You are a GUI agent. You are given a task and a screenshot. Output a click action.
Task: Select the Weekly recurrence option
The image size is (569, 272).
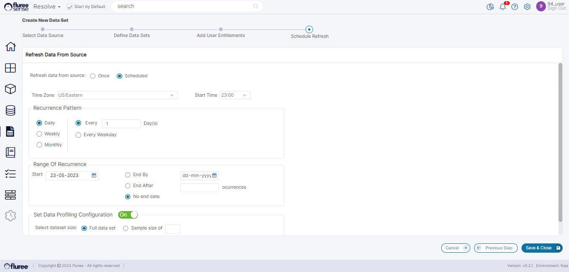tap(40, 134)
